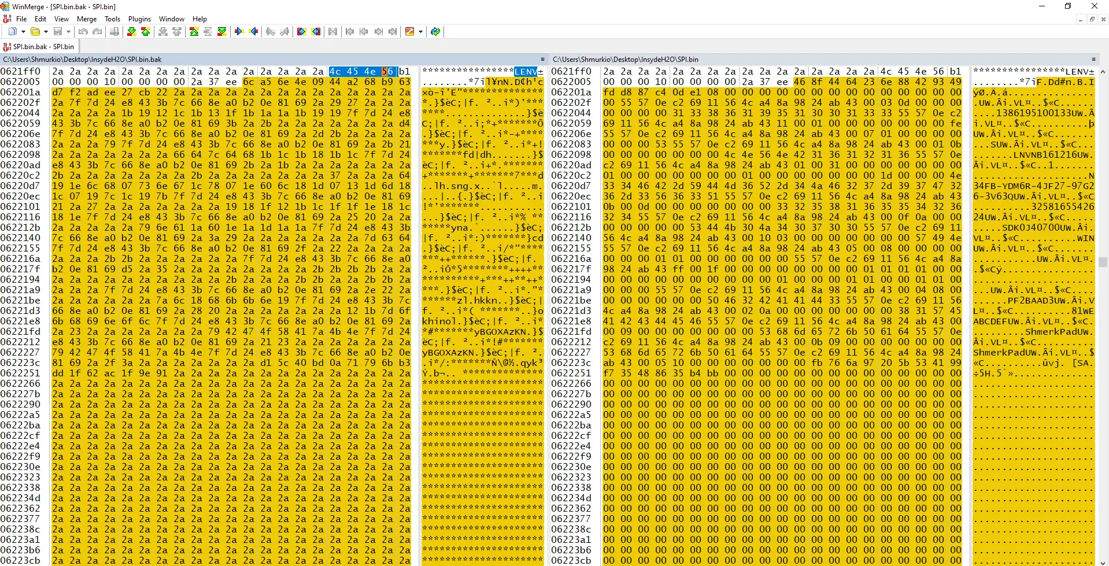Click the Auto Merge toolbar icon
This screenshot has width=1109, height=566.
(x=332, y=32)
